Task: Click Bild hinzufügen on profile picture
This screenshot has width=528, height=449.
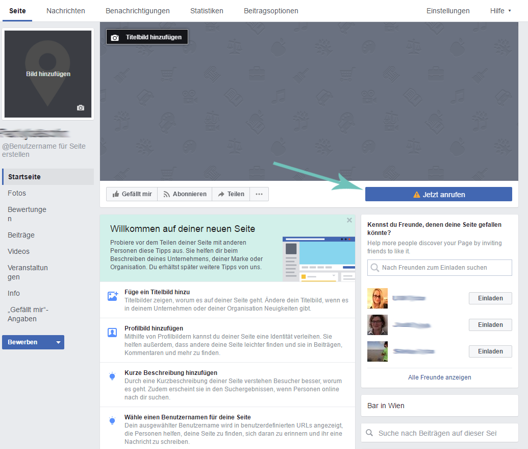Action: 48,74
